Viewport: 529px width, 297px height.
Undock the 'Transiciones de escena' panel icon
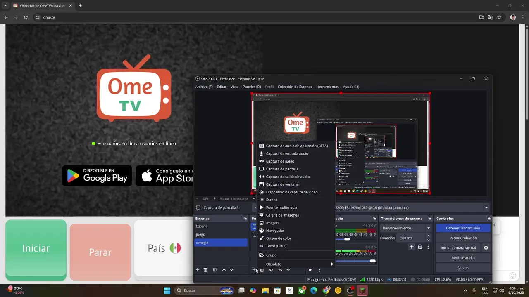[430, 218]
